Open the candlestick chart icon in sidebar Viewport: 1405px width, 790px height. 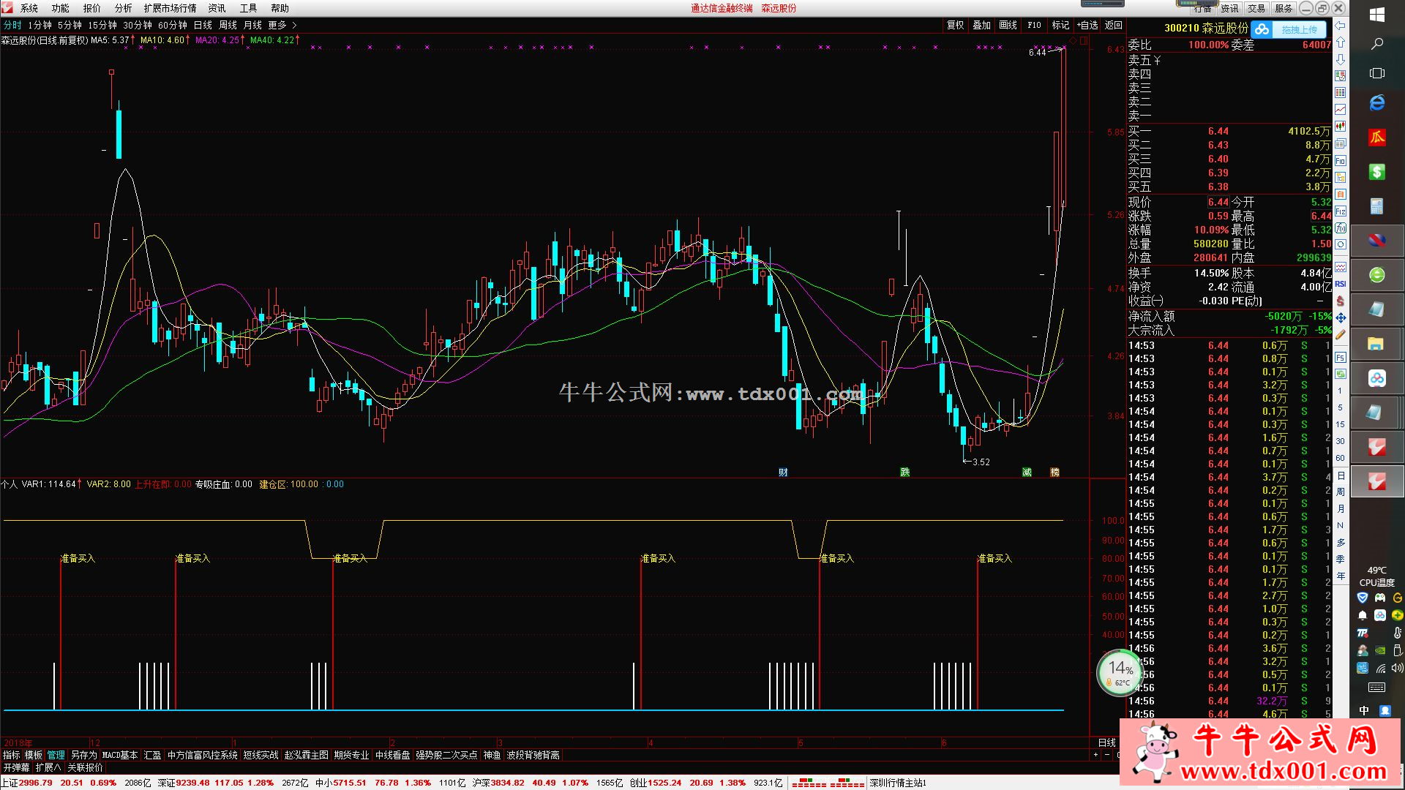pos(1340,127)
